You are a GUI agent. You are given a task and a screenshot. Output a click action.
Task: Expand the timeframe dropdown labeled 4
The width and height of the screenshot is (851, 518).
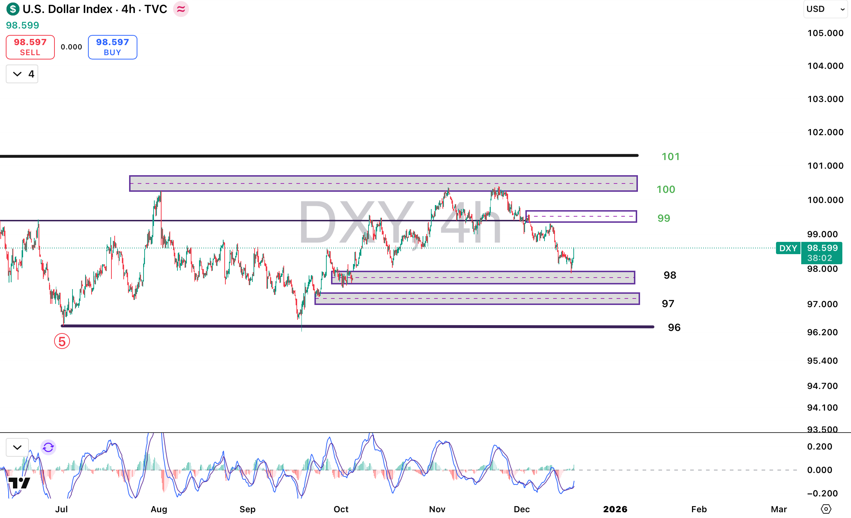tap(22, 74)
